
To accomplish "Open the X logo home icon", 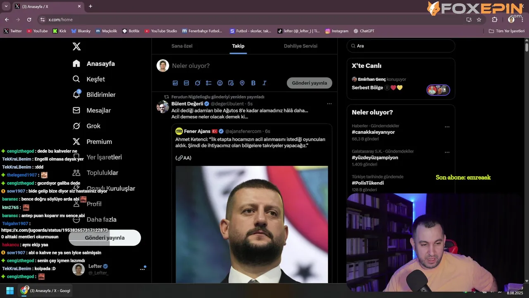I will pos(76,46).
